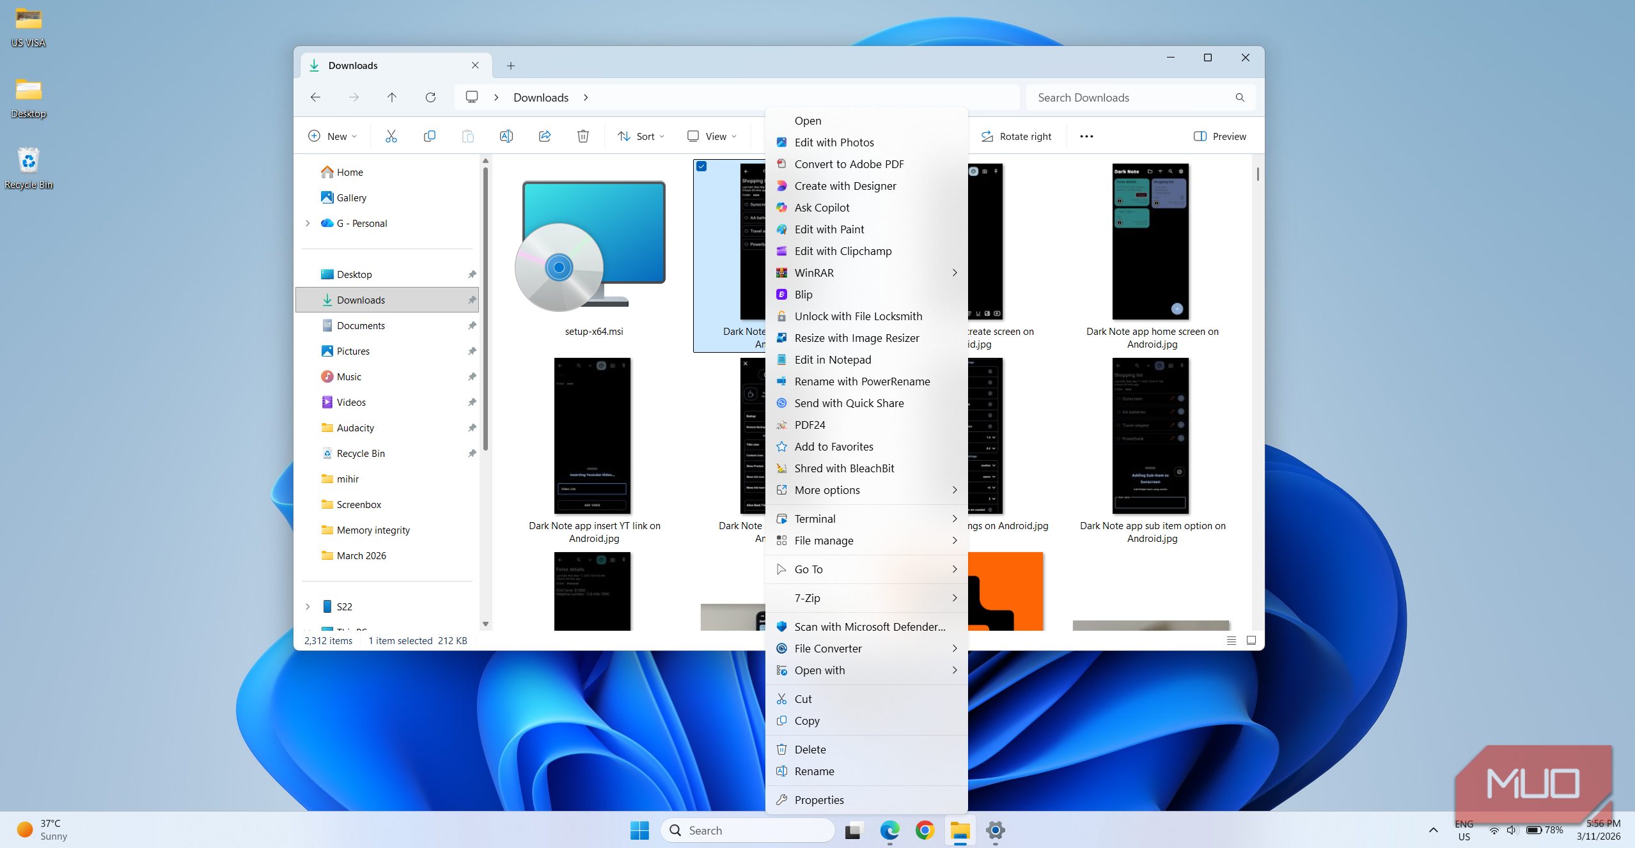1635x848 pixels.
Task: Click the Share icon in the toolbar
Action: [544, 136]
